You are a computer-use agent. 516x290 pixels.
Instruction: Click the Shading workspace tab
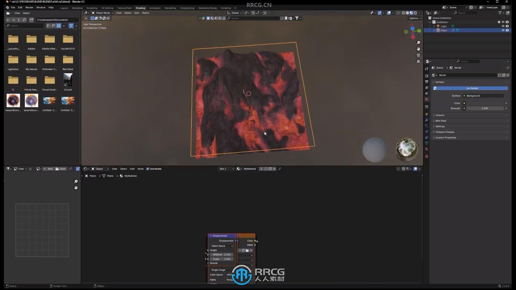click(x=140, y=8)
